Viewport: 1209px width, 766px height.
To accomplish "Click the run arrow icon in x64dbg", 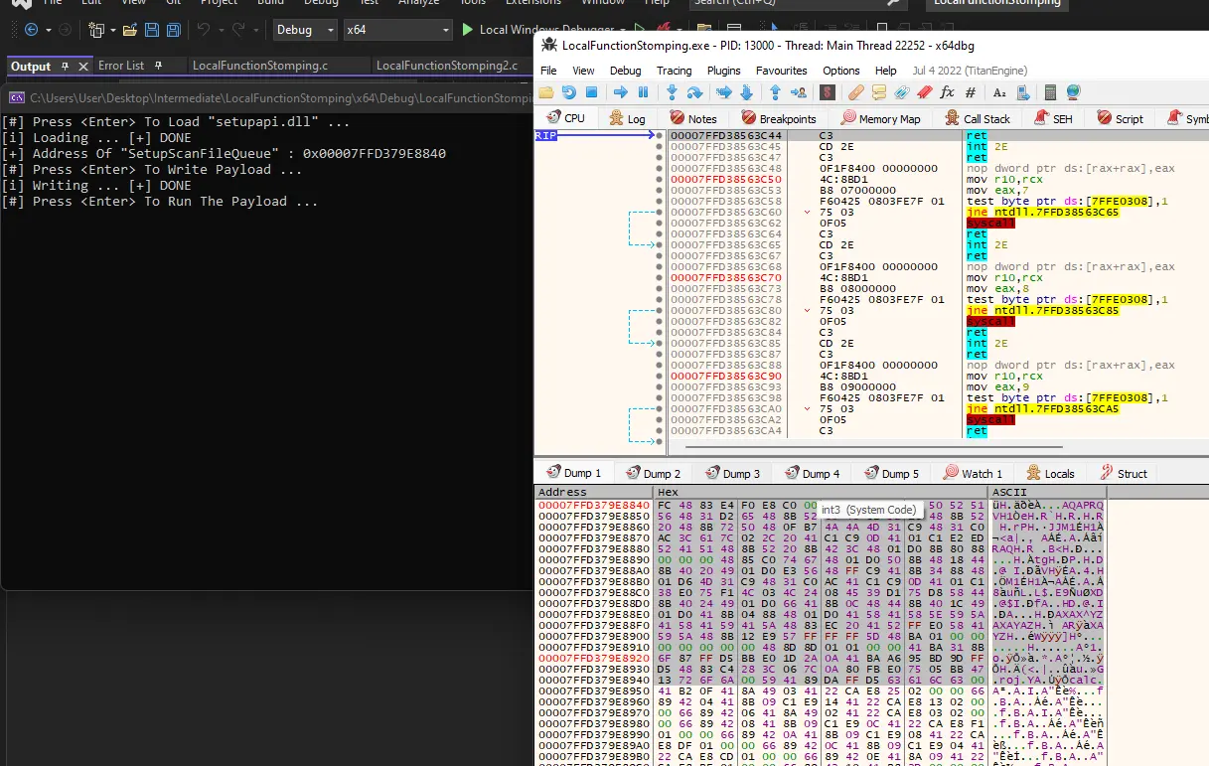I will click(x=621, y=92).
